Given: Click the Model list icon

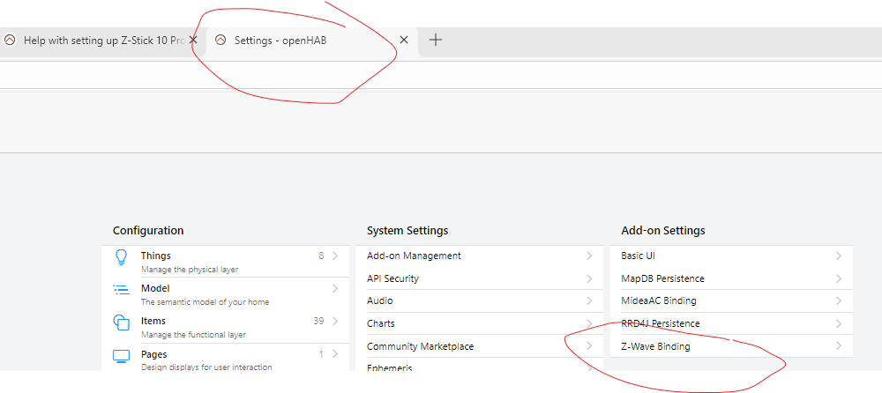Looking at the screenshot, I should point(122,289).
